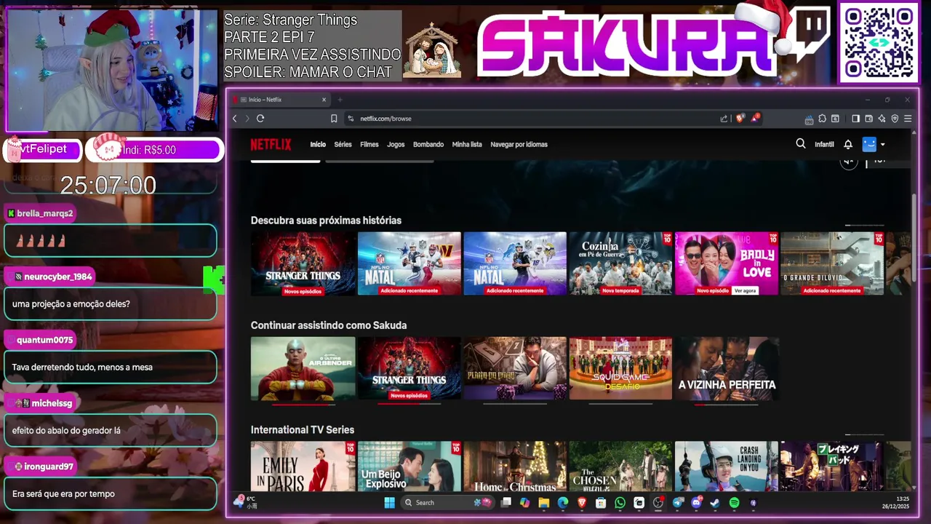Open the Brave wallet icon
This screenshot has width=931, height=524.
[869, 119]
